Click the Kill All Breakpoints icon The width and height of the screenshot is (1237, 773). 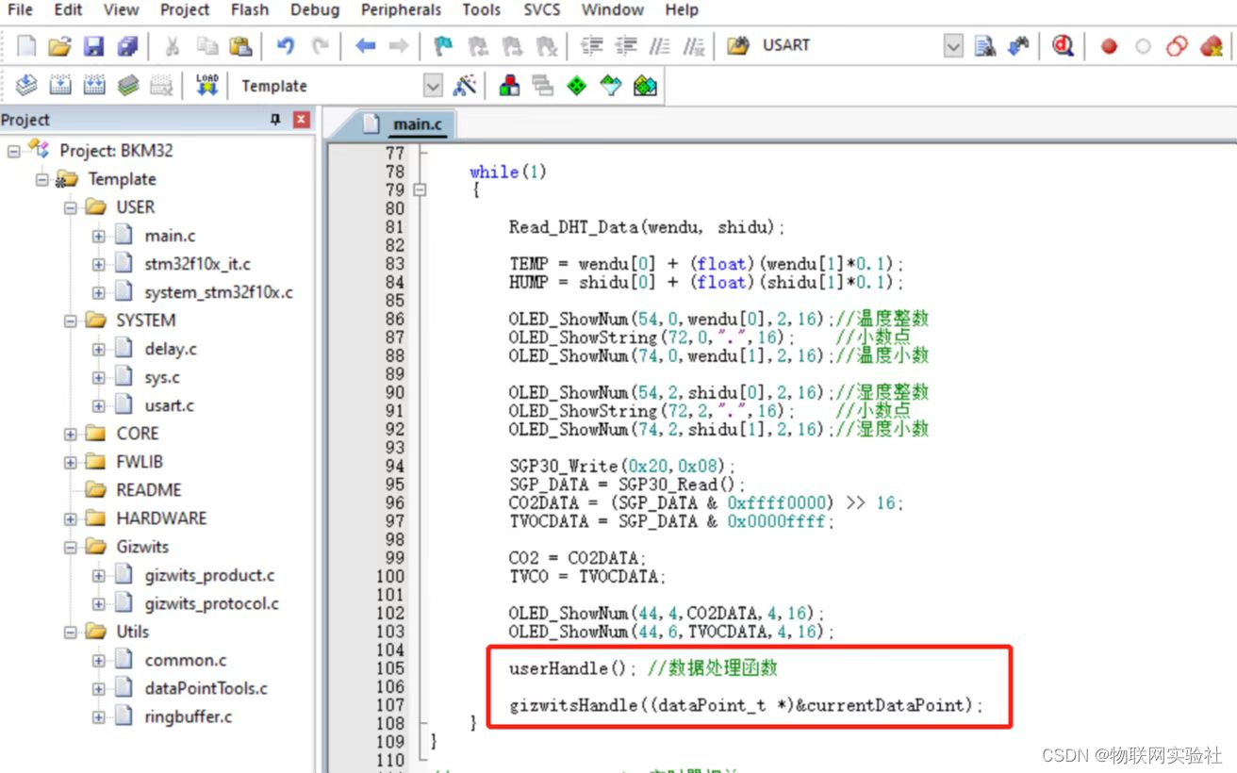pos(1212,45)
